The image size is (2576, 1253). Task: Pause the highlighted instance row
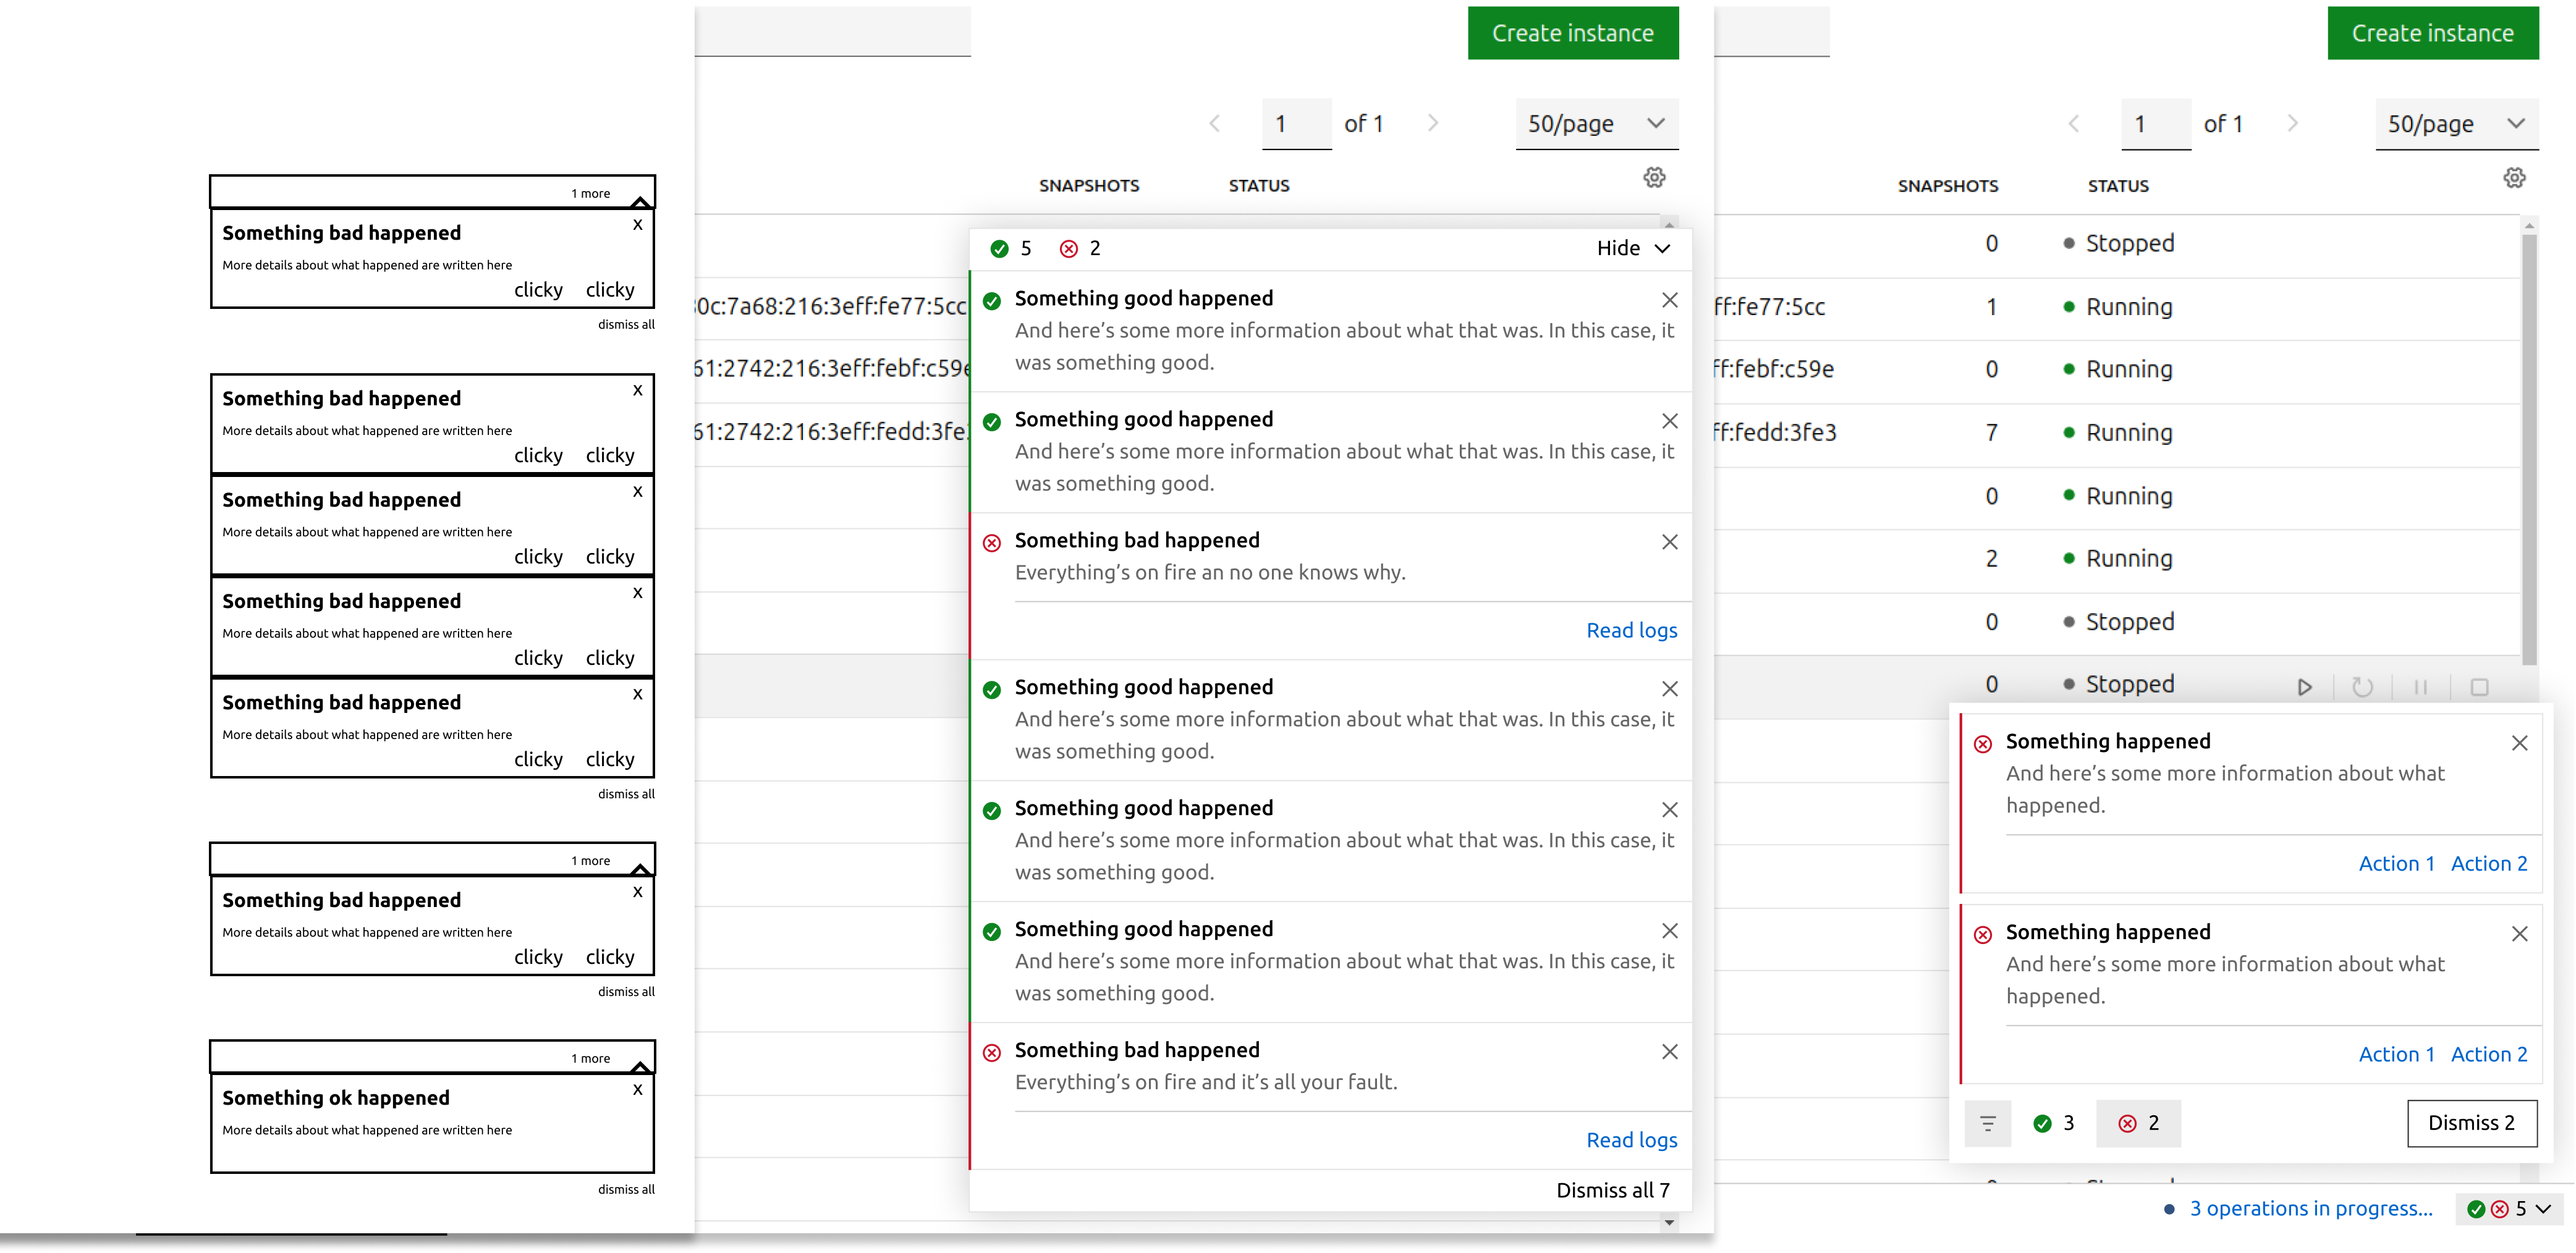point(2420,687)
